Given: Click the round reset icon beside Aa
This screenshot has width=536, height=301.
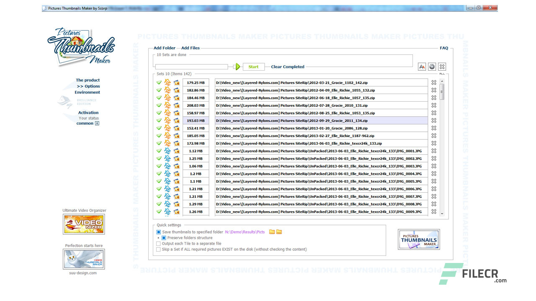Looking at the screenshot, I should (432, 67).
